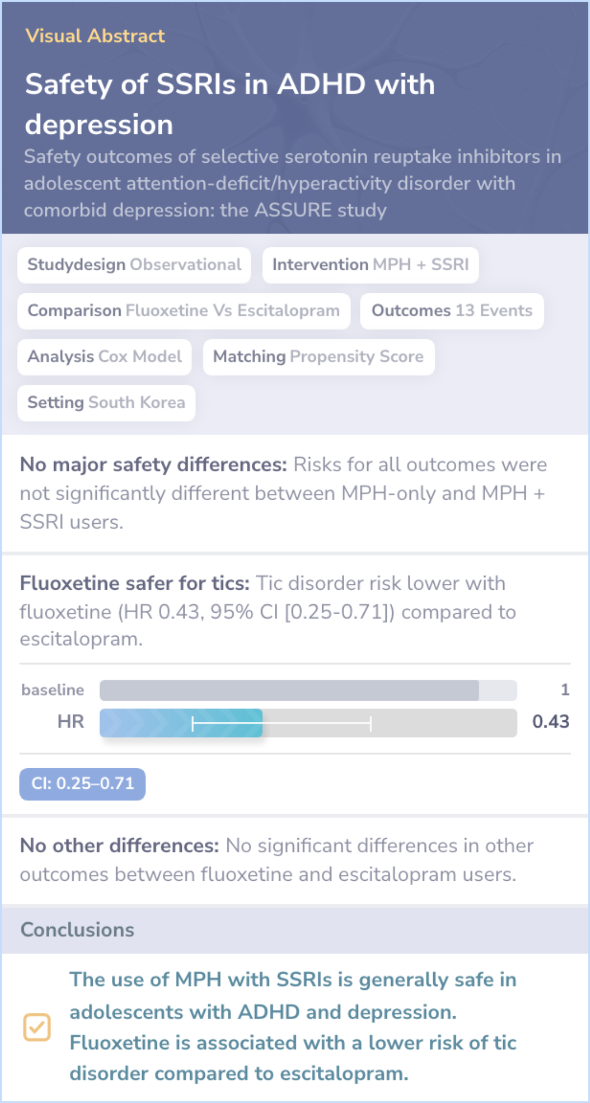
Task: Select the No other differences finding
Action: tap(276, 860)
